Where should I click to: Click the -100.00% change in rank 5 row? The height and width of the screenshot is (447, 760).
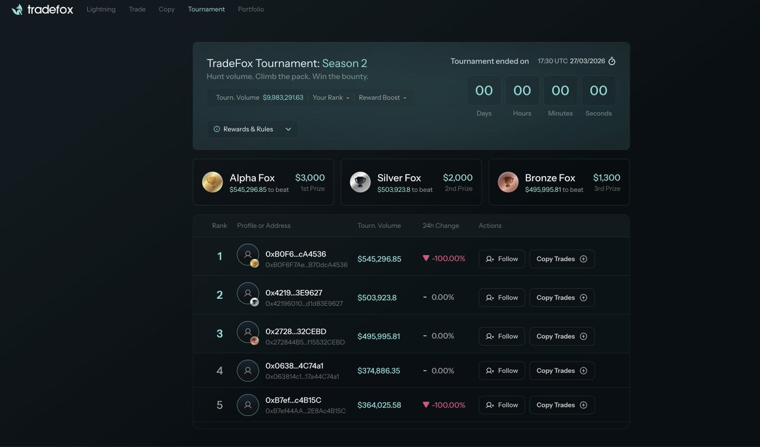(444, 405)
